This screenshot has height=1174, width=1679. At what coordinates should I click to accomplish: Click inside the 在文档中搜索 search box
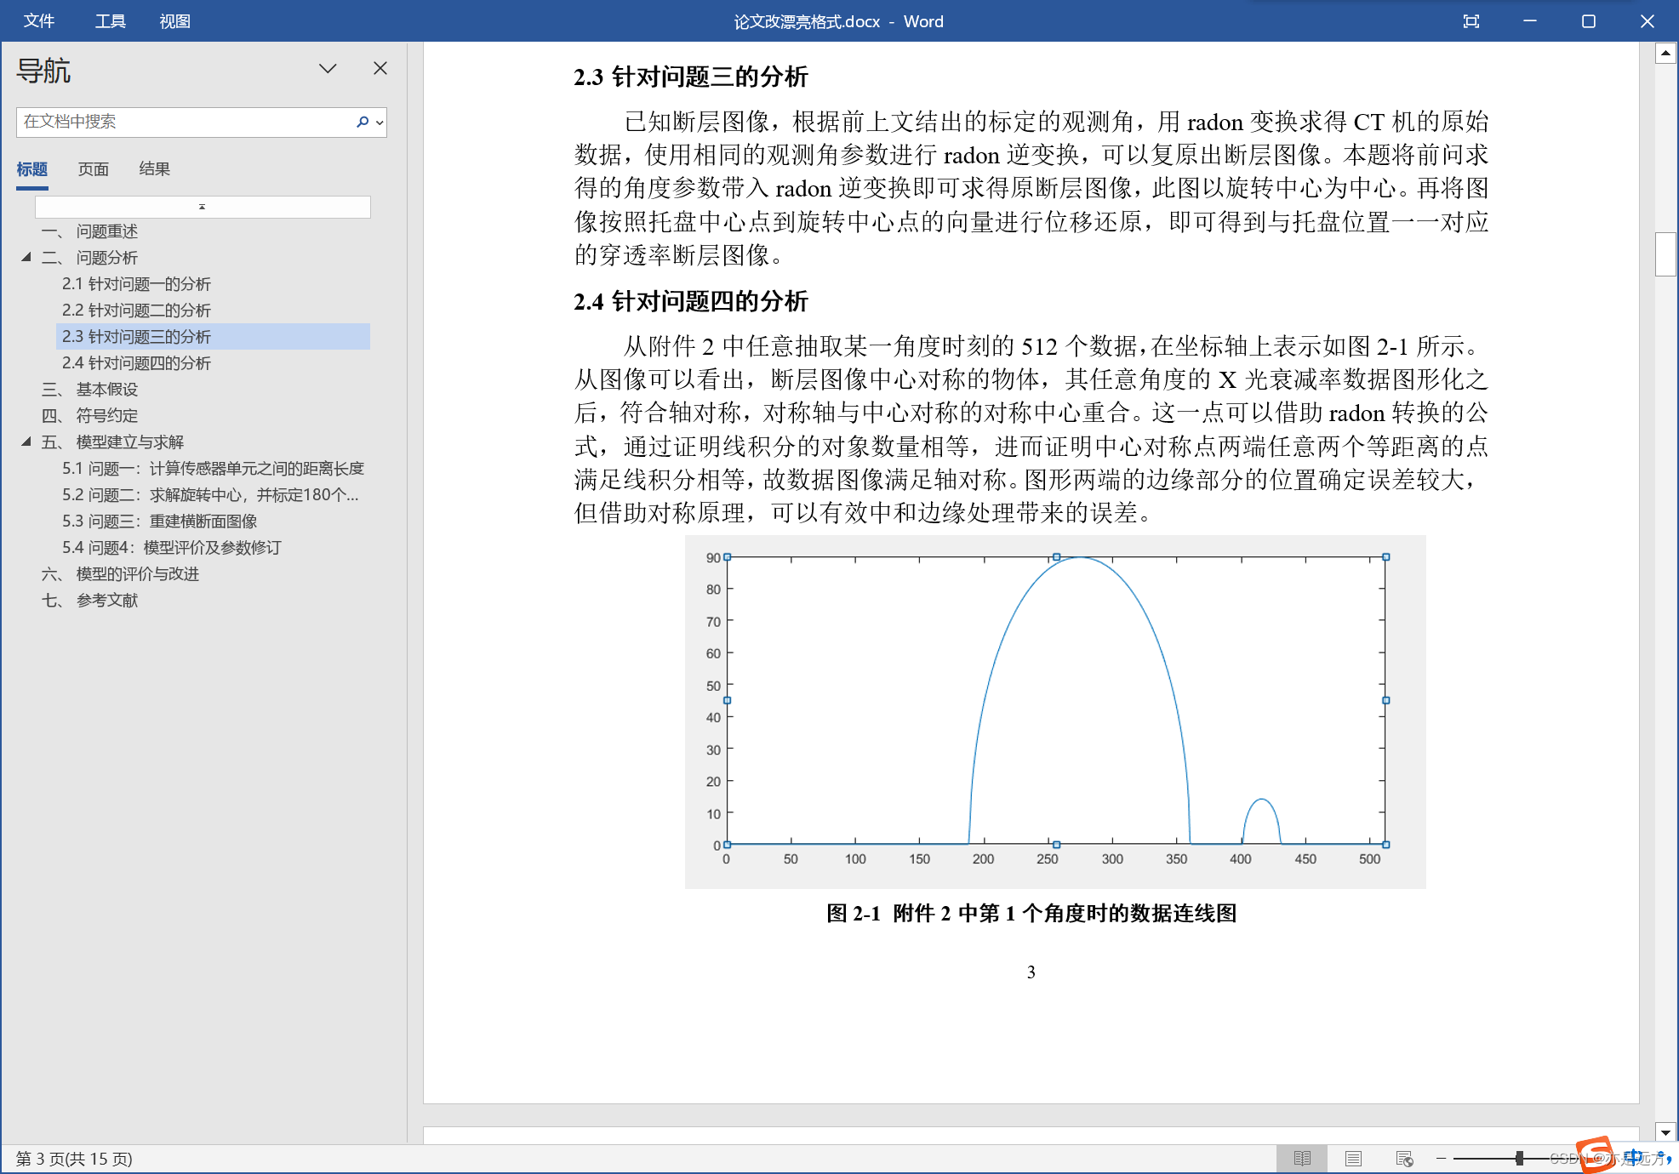[183, 122]
